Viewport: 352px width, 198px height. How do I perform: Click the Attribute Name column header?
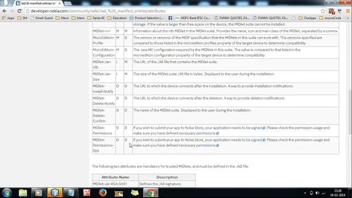coord(116,177)
